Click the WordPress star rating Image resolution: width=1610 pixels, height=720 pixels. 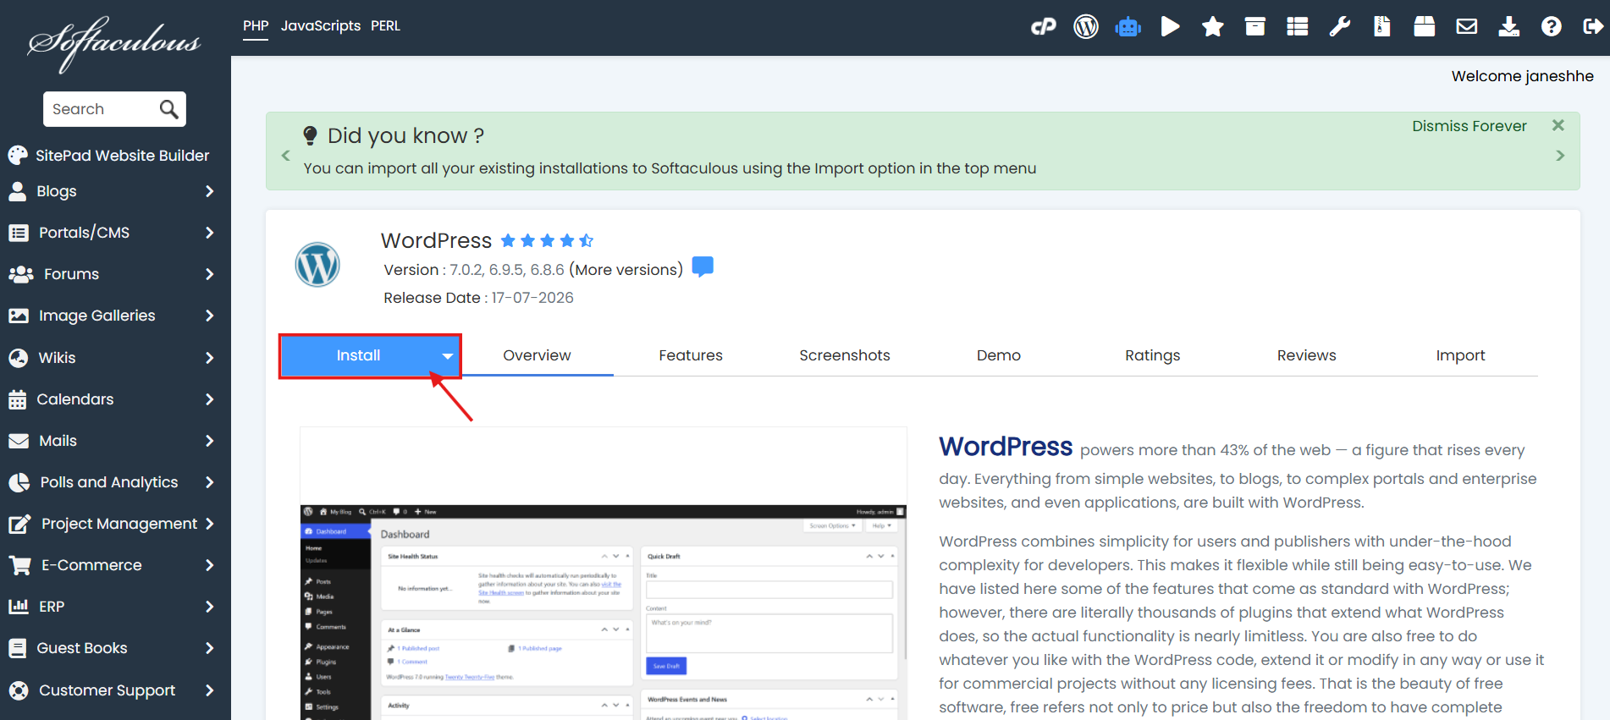coord(547,241)
